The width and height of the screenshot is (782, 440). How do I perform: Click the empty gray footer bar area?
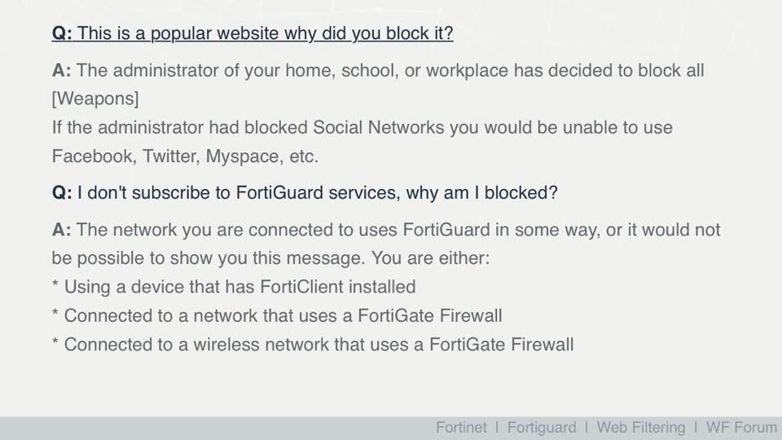(x=214, y=428)
